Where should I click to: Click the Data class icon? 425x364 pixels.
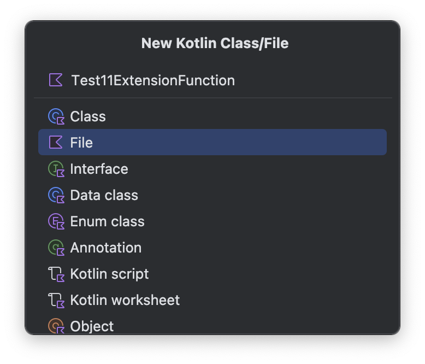point(56,195)
